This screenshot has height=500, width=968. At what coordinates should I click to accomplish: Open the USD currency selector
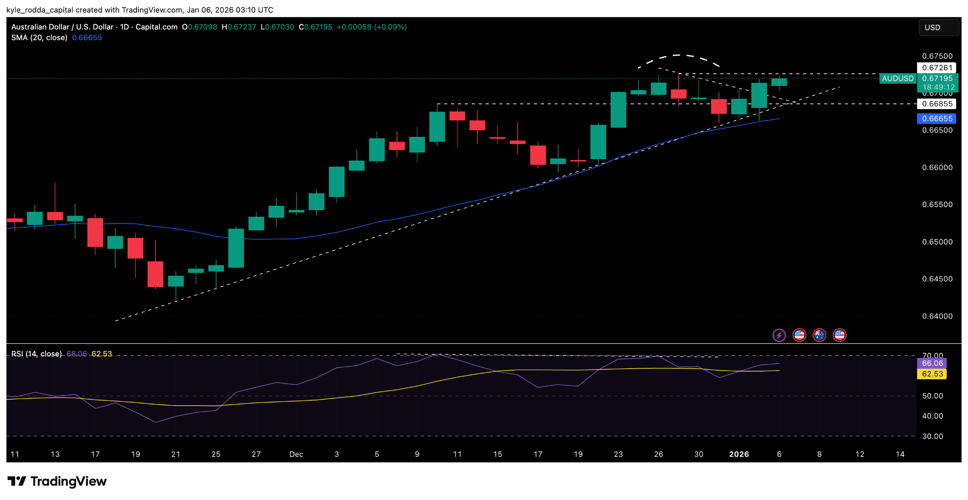[x=938, y=27]
